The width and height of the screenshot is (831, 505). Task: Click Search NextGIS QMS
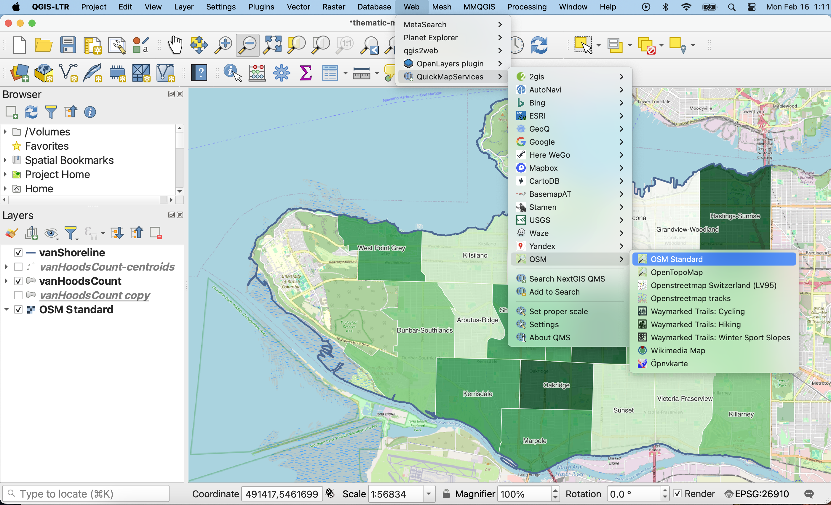[567, 278]
